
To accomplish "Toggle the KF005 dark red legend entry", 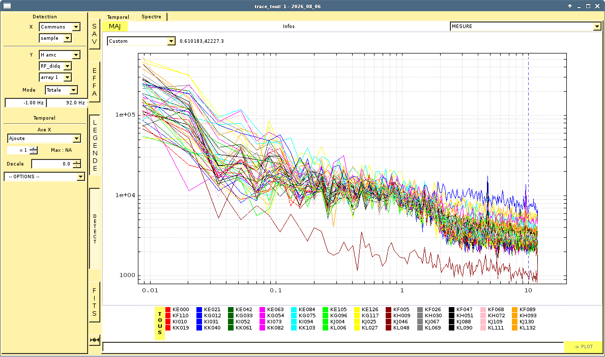I will 397,310.
